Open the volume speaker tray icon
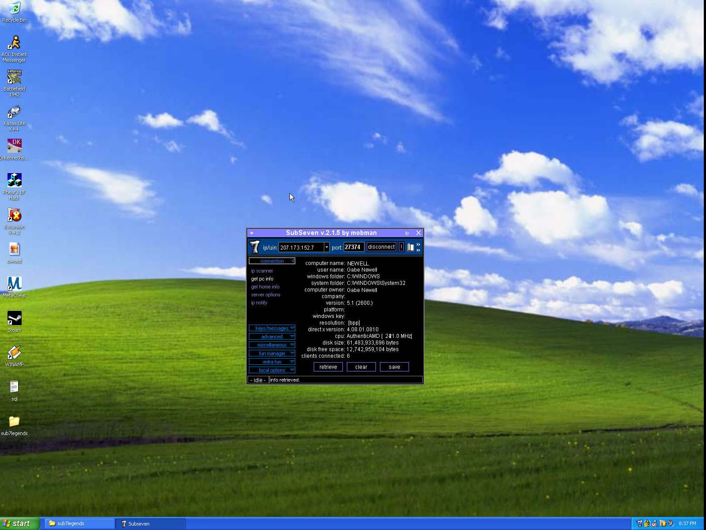 (671, 523)
